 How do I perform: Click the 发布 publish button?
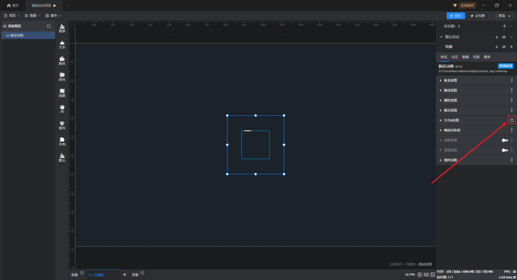tap(456, 16)
